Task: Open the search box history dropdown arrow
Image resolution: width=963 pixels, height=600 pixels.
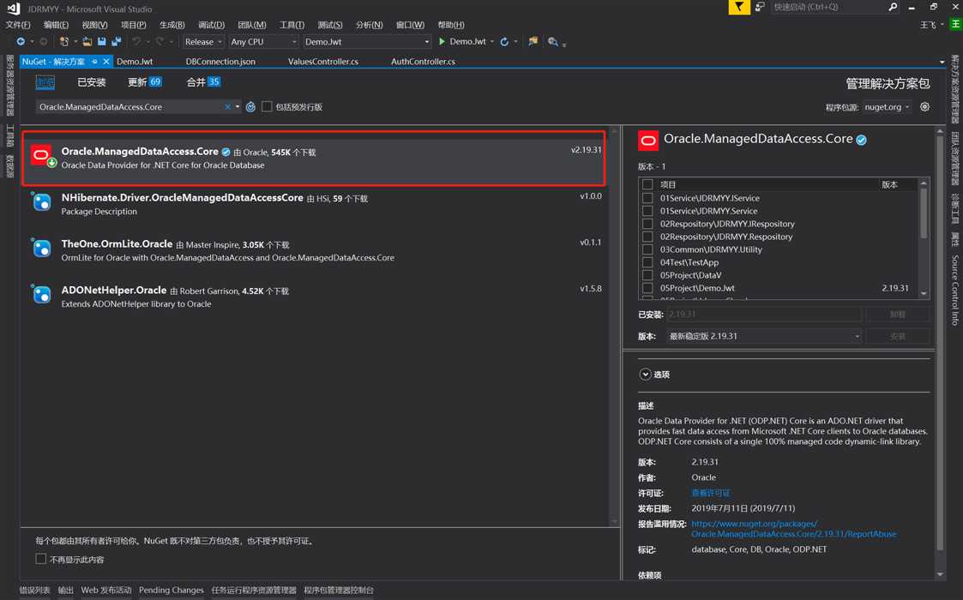Action: point(238,107)
